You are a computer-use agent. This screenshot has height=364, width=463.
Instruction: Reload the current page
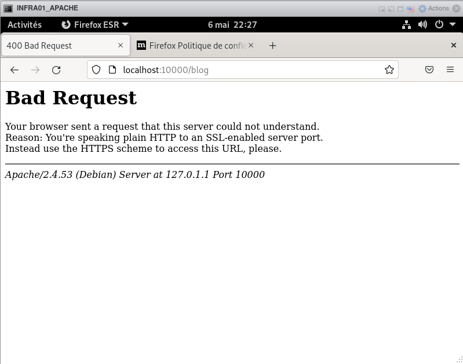(x=56, y=70)
